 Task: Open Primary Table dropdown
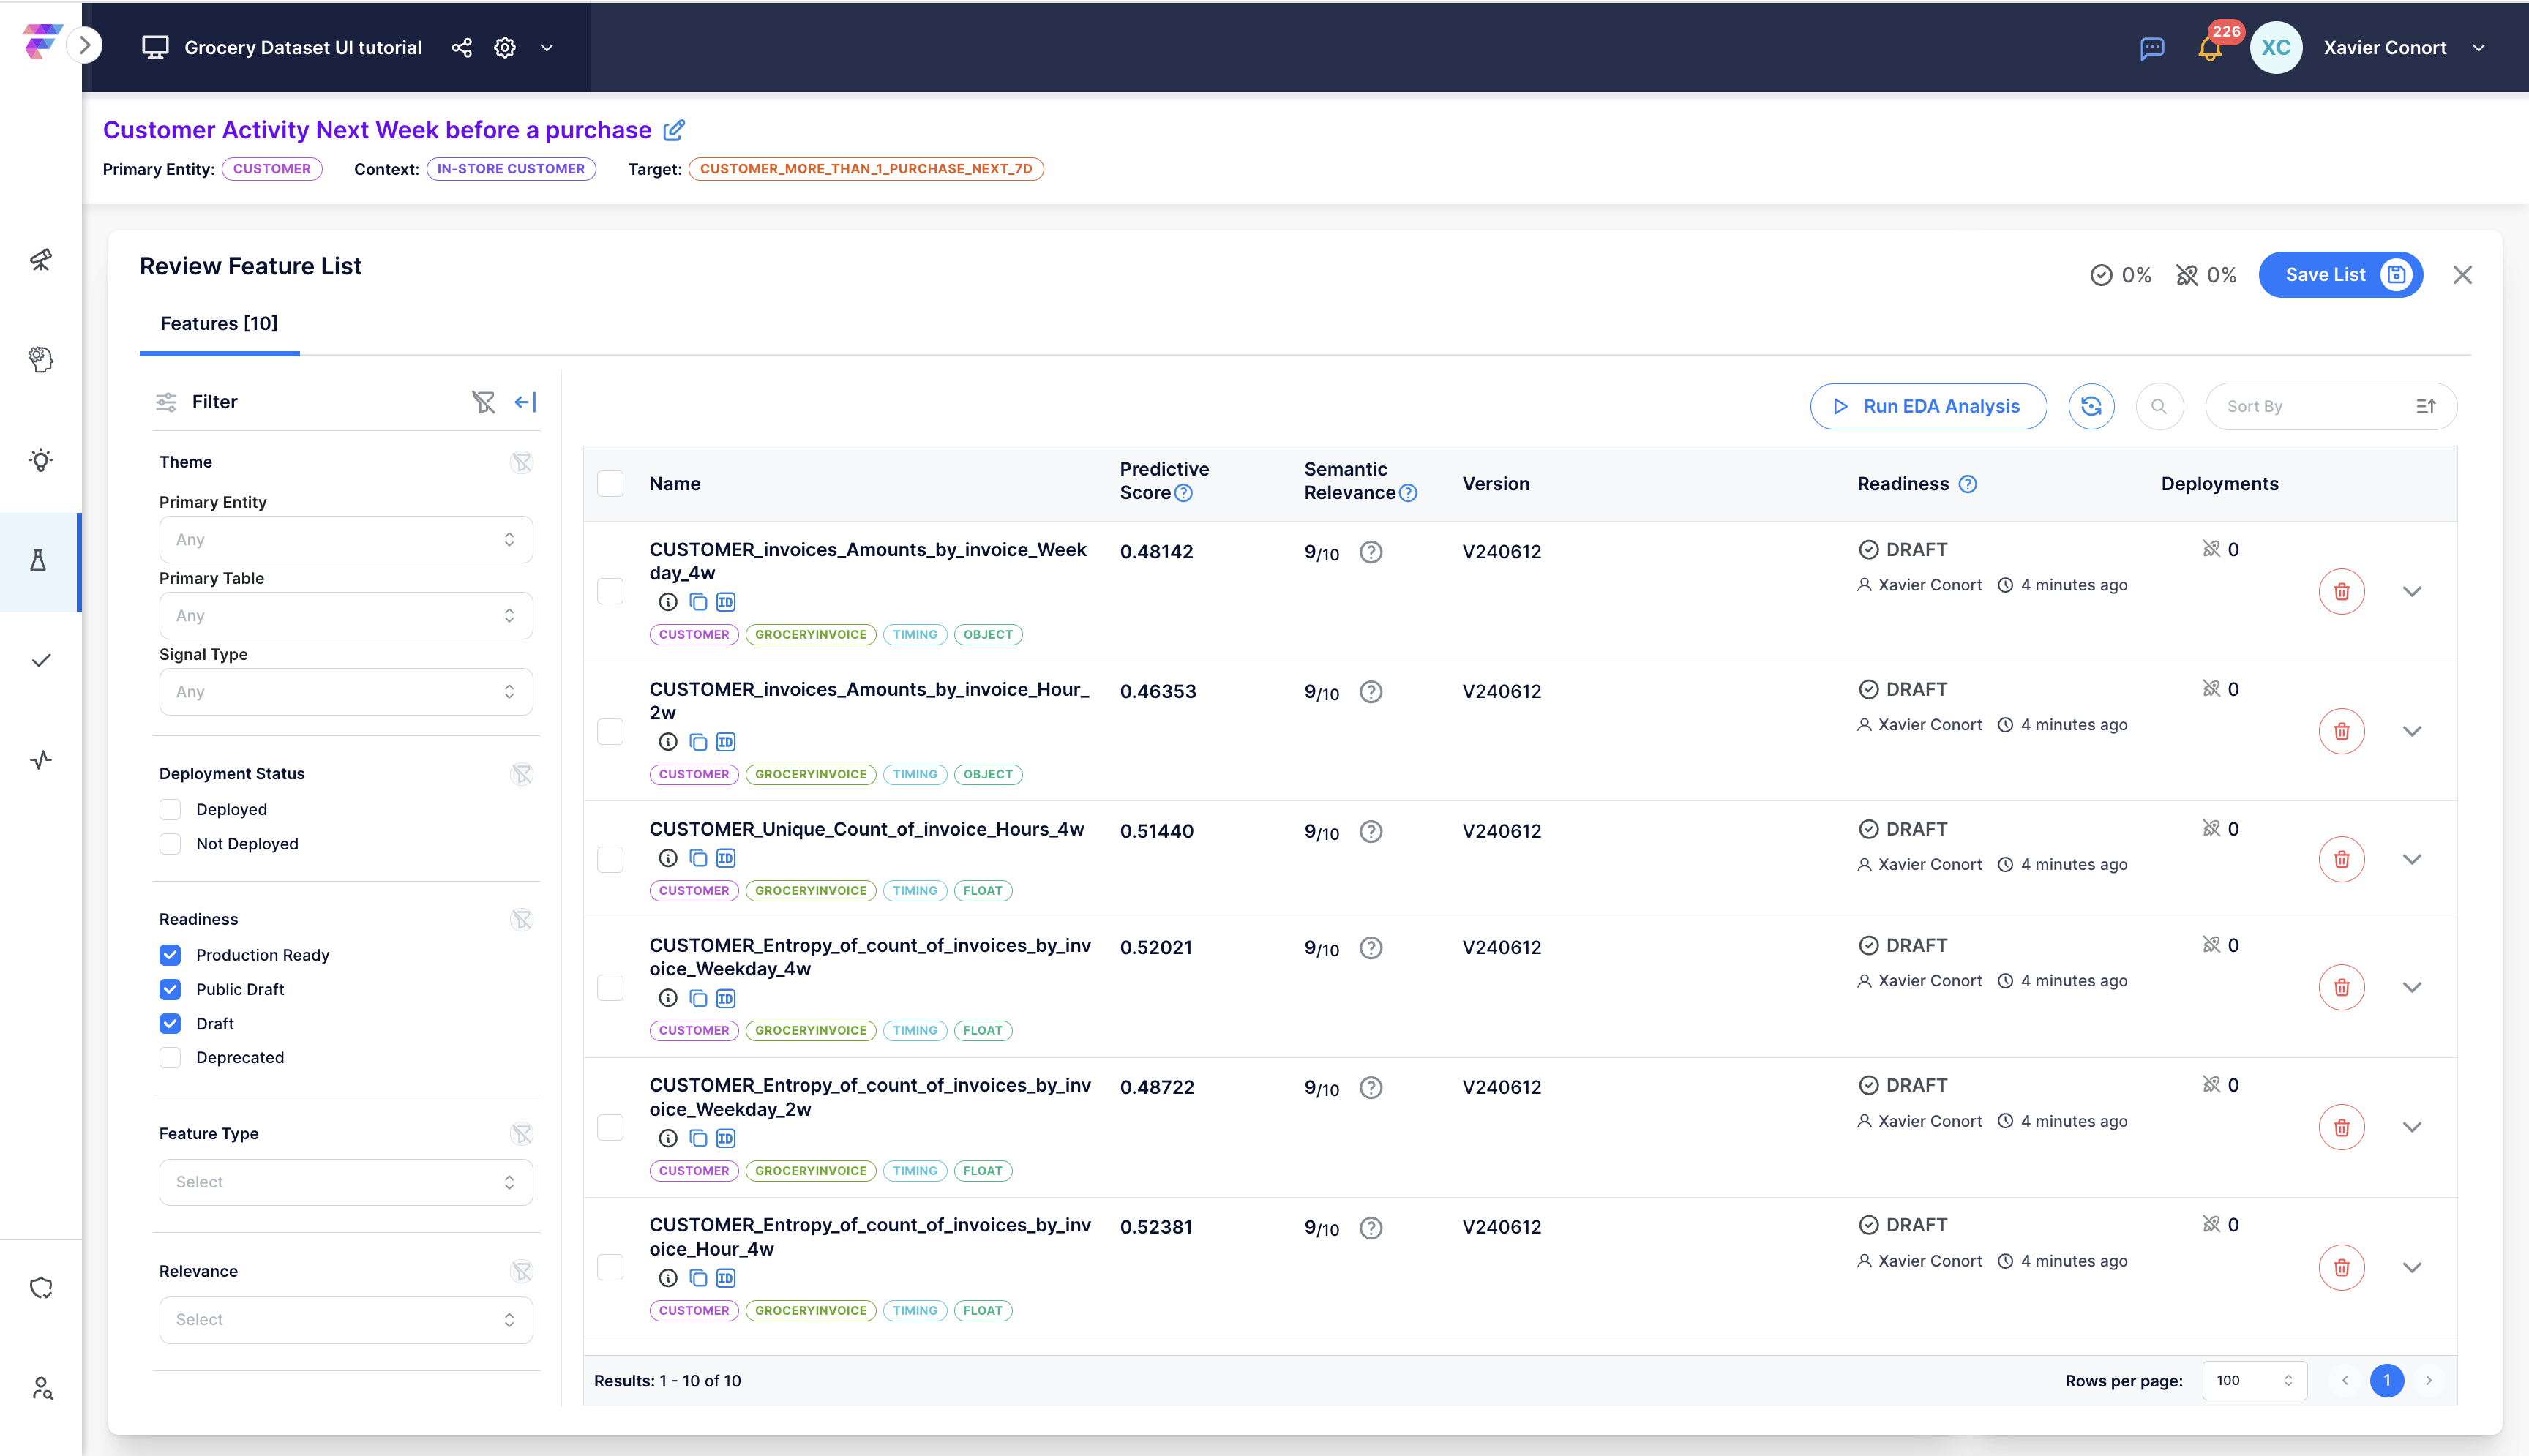click(x=346, y=616)
